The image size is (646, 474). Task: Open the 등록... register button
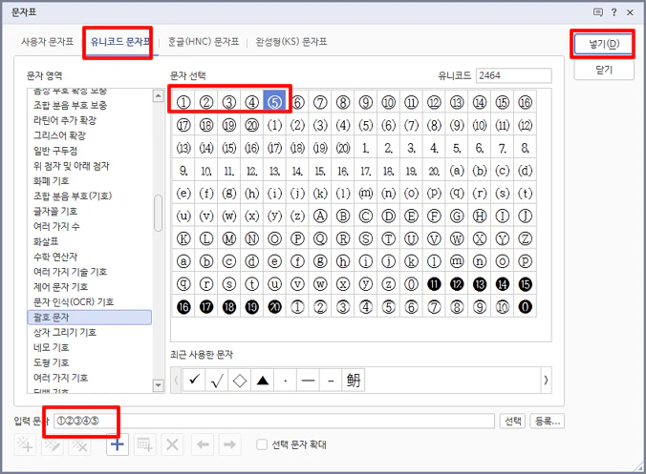[x=548, y=421]
